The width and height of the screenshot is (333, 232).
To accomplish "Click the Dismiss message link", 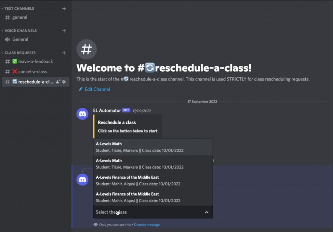I will tap(147, 225).
